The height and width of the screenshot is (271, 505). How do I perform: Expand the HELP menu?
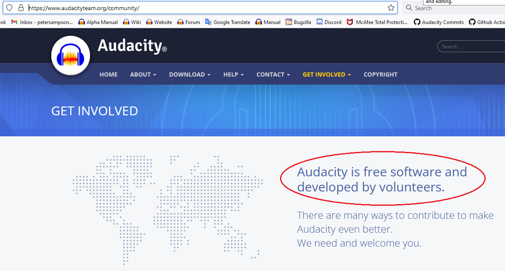[233, 74]
